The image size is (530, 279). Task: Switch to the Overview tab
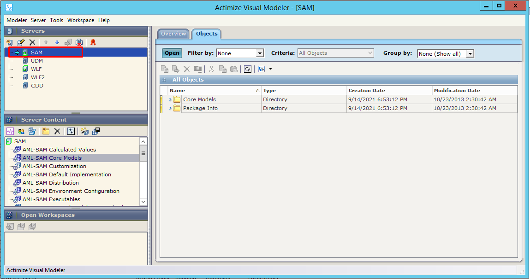click(173, 34)
